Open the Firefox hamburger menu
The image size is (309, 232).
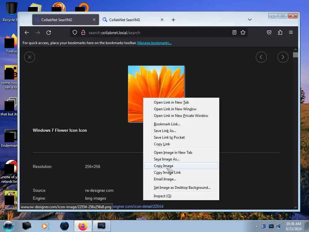click(291, 32)
